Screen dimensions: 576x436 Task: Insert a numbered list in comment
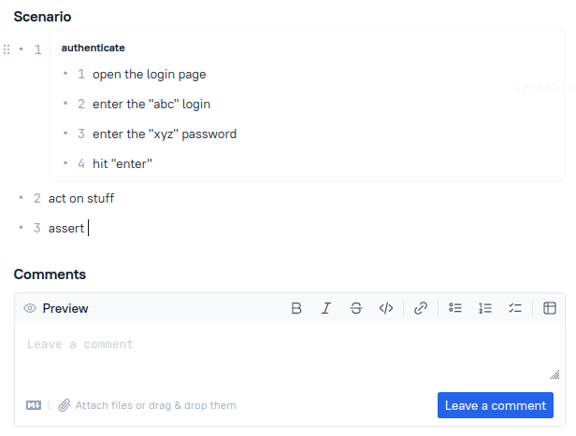pos(485,308)
